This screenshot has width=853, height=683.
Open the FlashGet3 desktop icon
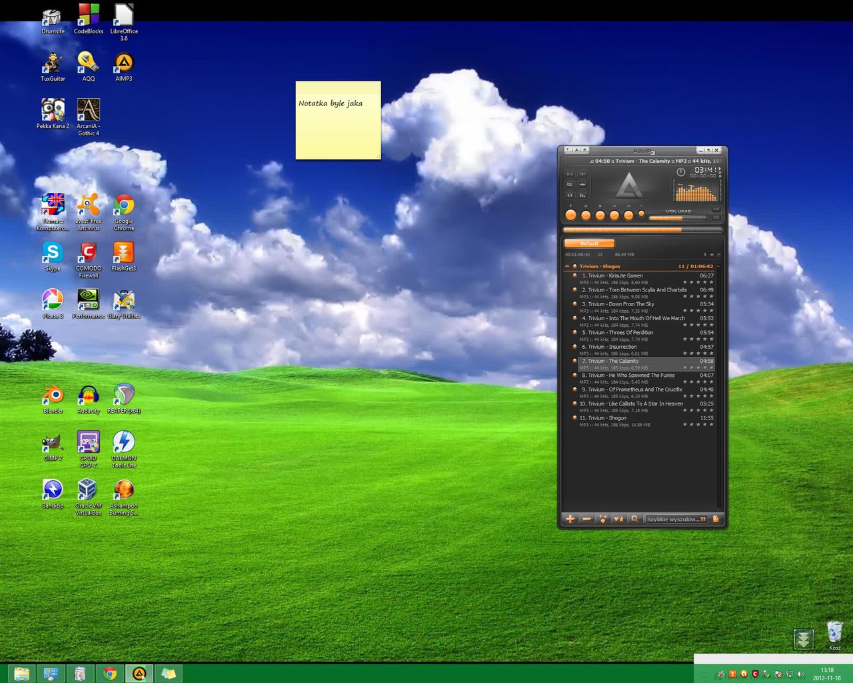(123, 257)
